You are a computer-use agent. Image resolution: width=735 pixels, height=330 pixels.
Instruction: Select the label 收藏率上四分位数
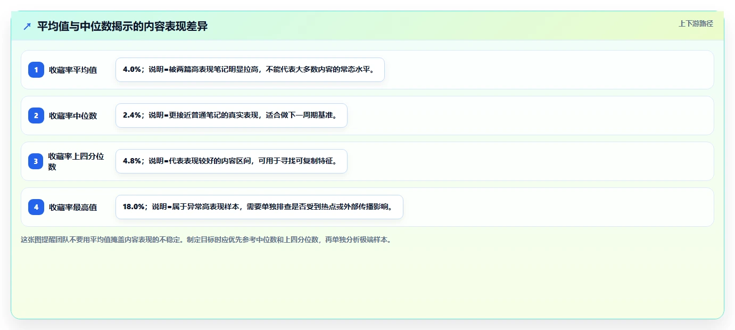pyautogui.click(x=76, y=161)
